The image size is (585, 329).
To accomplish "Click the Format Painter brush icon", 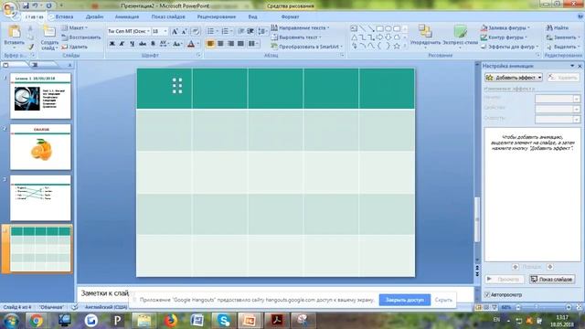I will click(31, 47).
